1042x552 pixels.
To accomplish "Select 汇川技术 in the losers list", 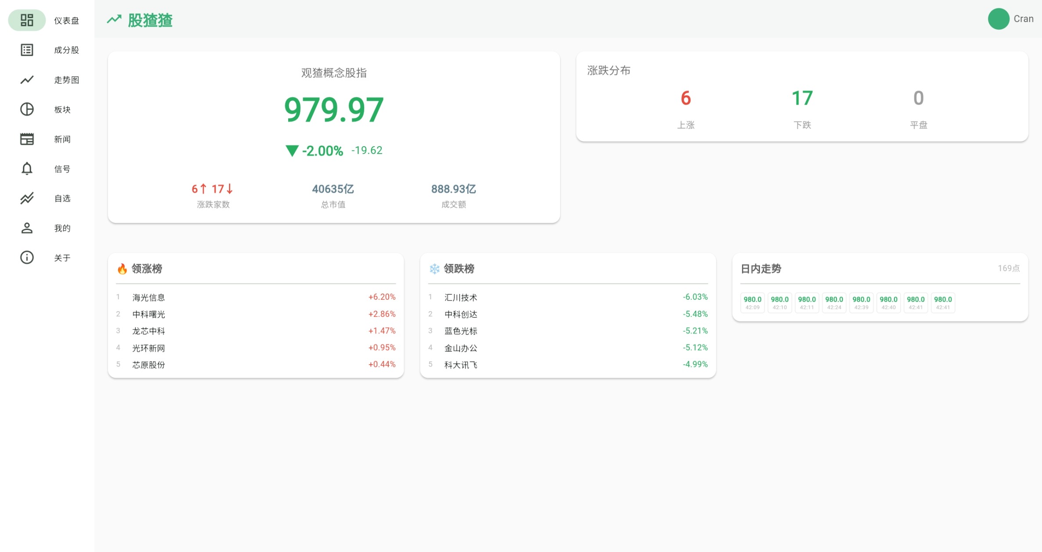I will click(568, 297).
